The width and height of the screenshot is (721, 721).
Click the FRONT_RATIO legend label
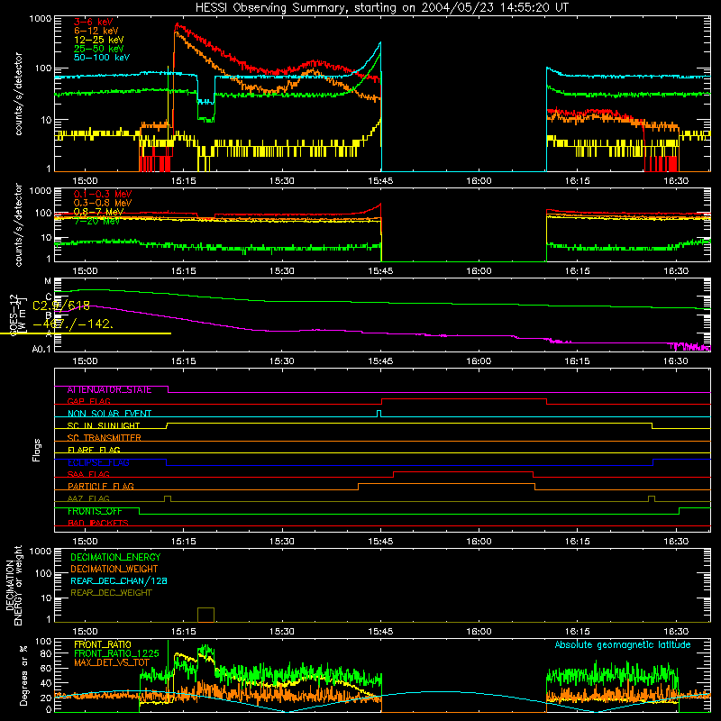point(103,644)
